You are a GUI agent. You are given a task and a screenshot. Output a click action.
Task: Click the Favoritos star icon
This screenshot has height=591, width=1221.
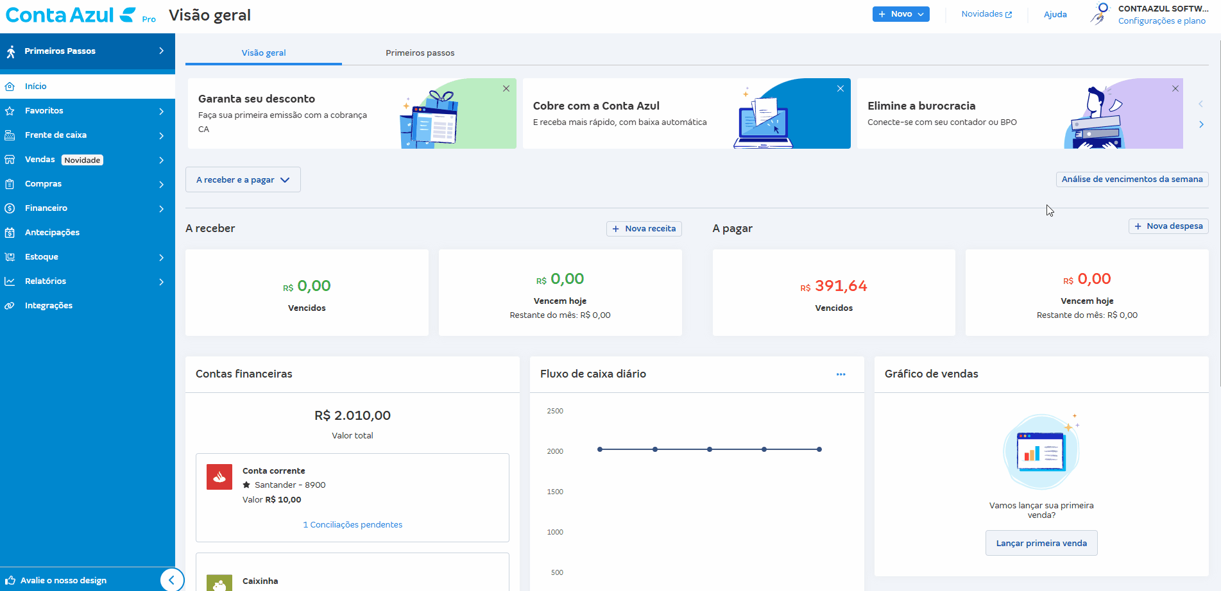click(x=10, y=111)
